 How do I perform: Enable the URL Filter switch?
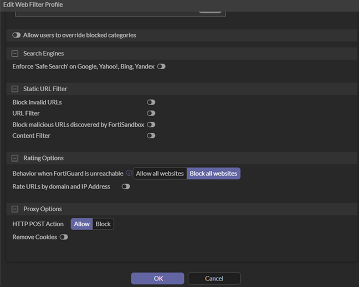coord(151,113)
